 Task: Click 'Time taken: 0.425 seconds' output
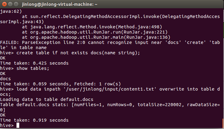[34, 63]
